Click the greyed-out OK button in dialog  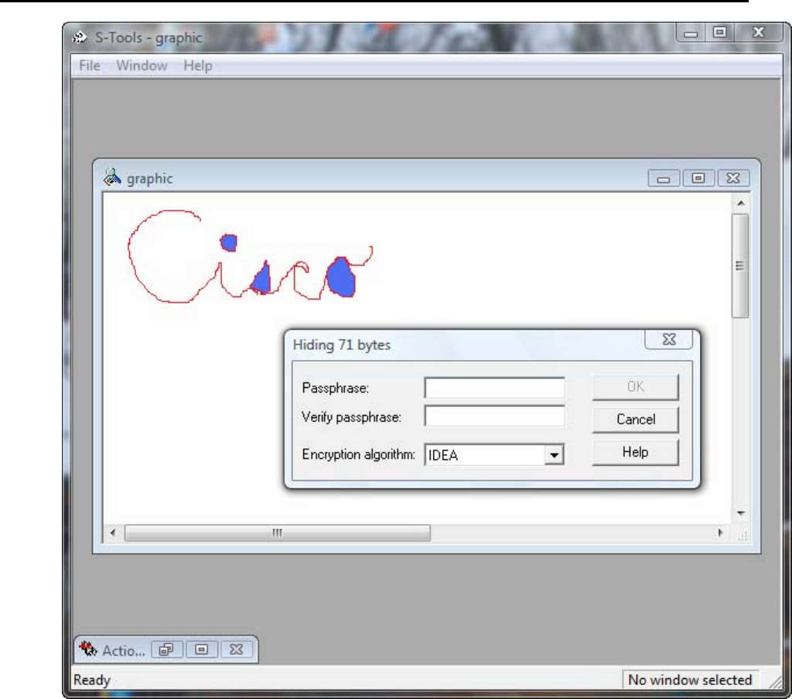636,386
